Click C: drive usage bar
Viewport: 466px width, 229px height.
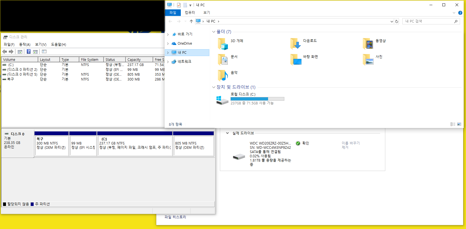(257, 99)
